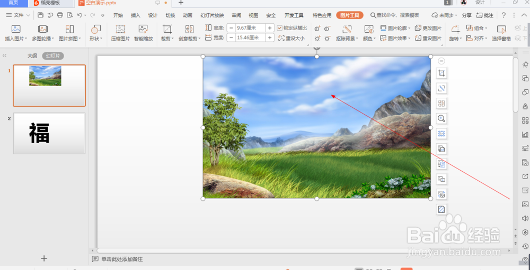Open 颜色 color dropdown
The height and width of the screenshot is (270, 530).
coord(369,33)
